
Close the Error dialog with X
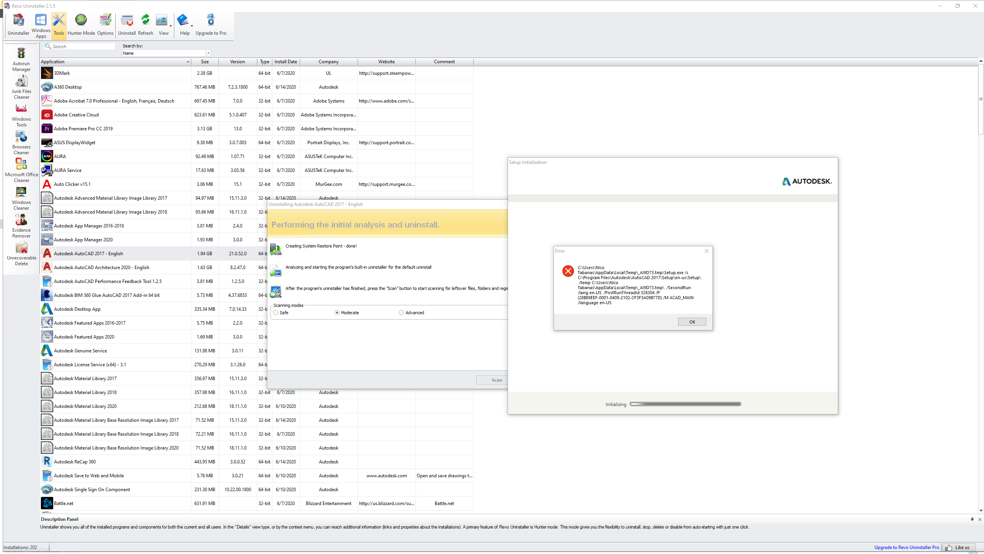[707, 251]
